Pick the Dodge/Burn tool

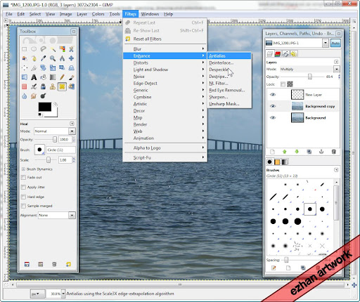click(x=43, y=96)
